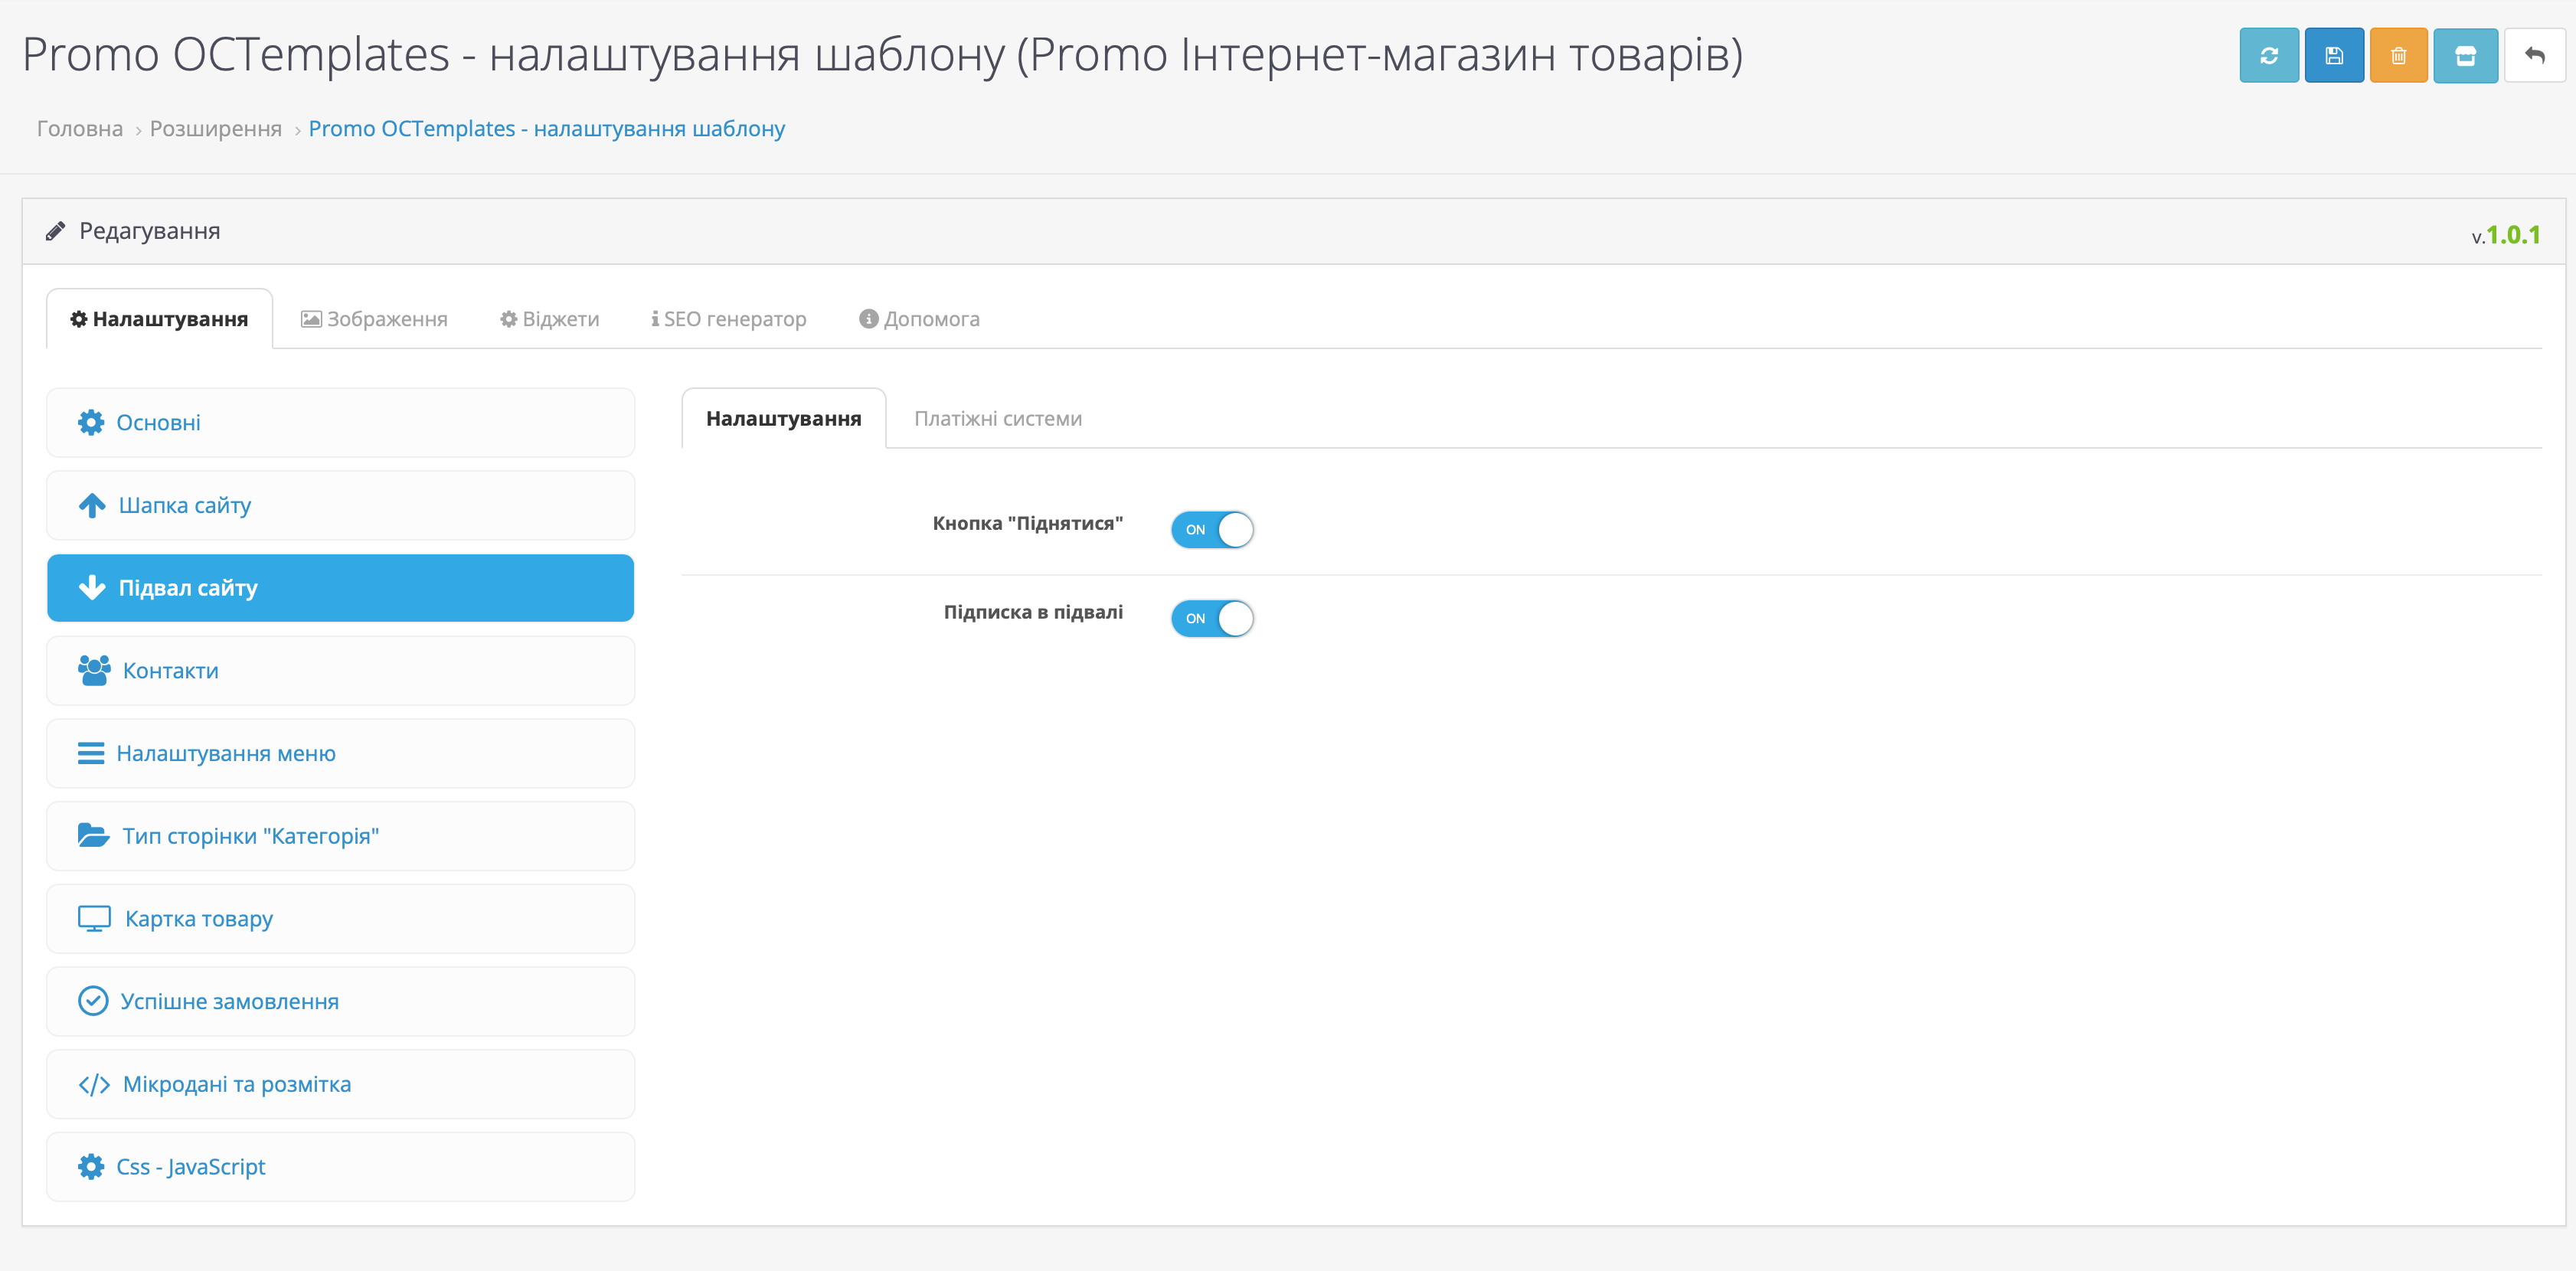2576x1271 pixels.
Task: Switch to Зображення tab
Action: pyautogui.click(x=374, y=319)
